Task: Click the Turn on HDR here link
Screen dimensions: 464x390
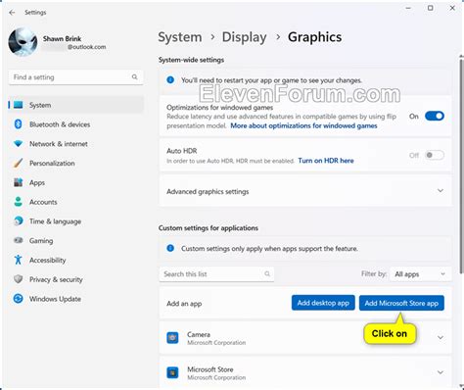Action: pos(326,161)
